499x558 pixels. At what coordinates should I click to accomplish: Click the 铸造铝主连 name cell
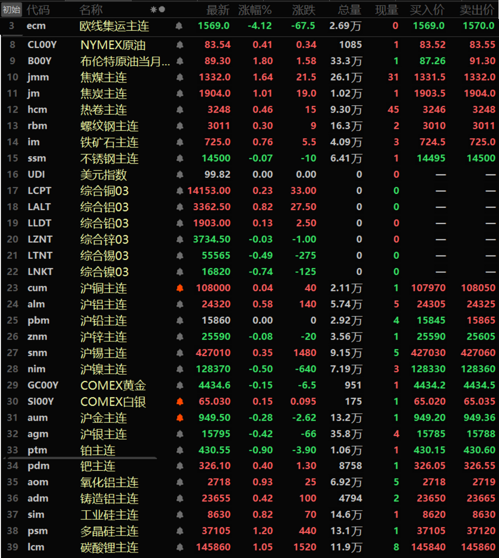109,499
